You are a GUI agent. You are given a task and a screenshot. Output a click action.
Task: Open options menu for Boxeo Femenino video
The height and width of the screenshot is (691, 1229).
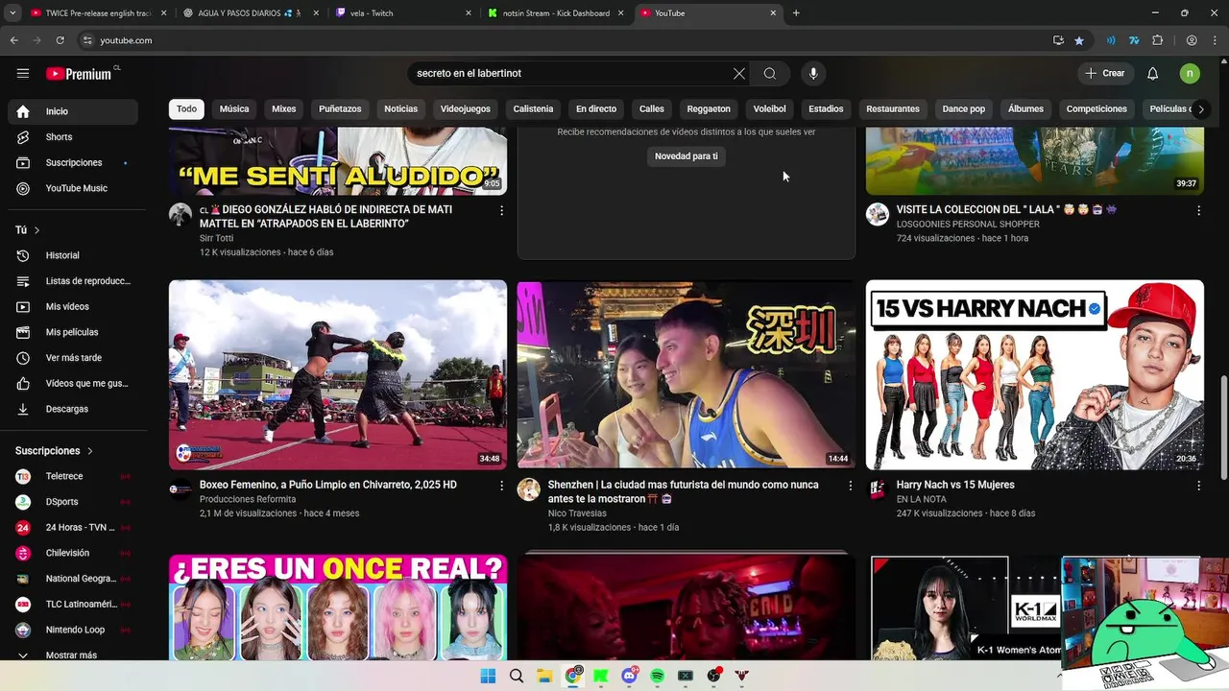point(501,486)
